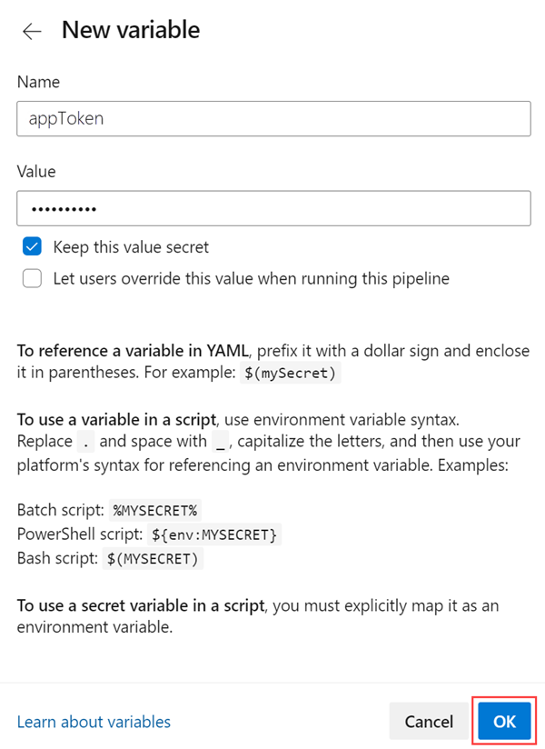
Task: Click the Value label text
Action: pyautogui.click(x=35, y=171)
